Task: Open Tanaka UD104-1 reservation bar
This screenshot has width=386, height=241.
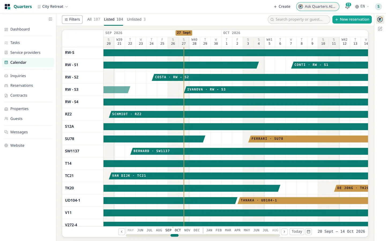Action: (303, 200)
